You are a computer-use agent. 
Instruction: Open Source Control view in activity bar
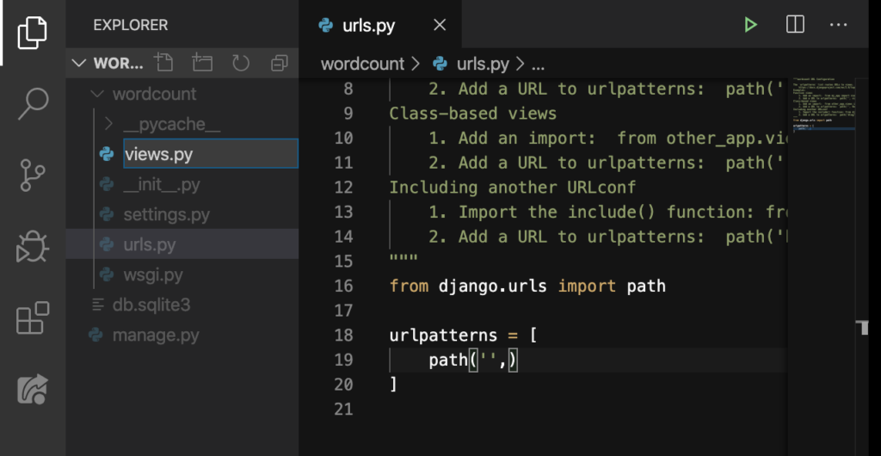click(x=33, y=175)
